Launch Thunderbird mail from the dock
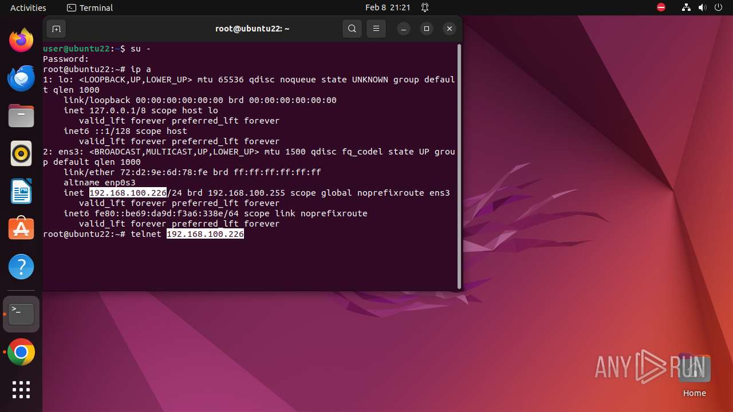This screenshot has height=412, width=733. point(21,78)
